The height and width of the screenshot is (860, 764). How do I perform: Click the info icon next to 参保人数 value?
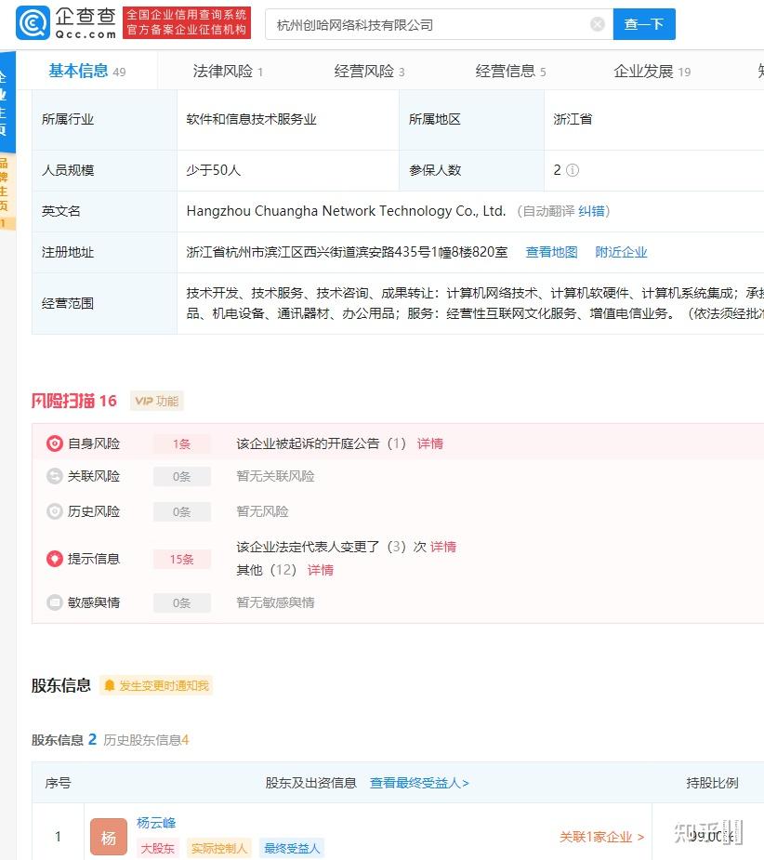coord(572,170)
